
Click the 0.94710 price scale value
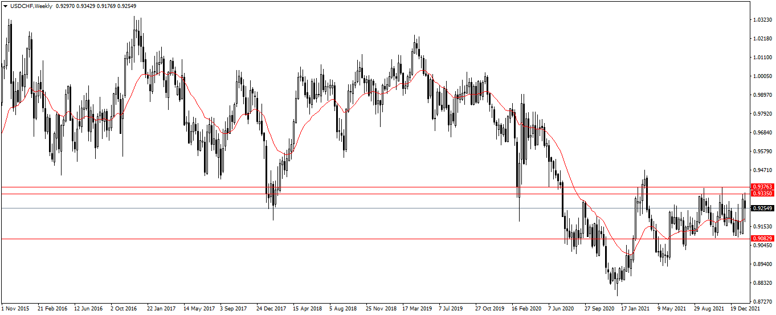762,170
